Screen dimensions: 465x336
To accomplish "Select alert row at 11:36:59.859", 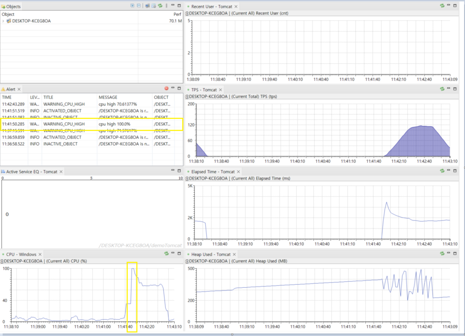I will tap(92, 137).
